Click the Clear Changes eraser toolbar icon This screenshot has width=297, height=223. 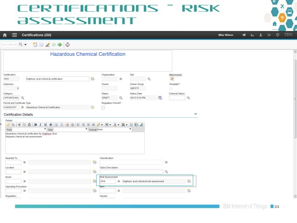47,45
